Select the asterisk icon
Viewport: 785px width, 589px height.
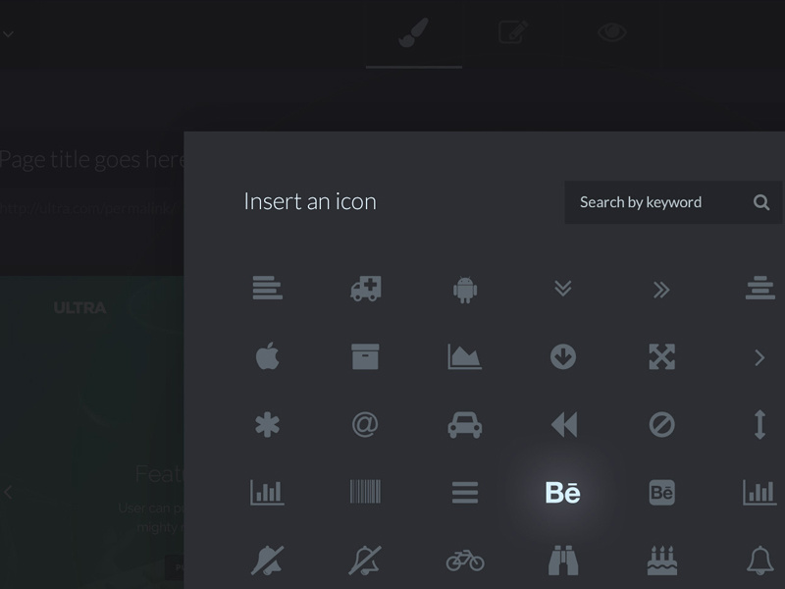pos(268,423)
